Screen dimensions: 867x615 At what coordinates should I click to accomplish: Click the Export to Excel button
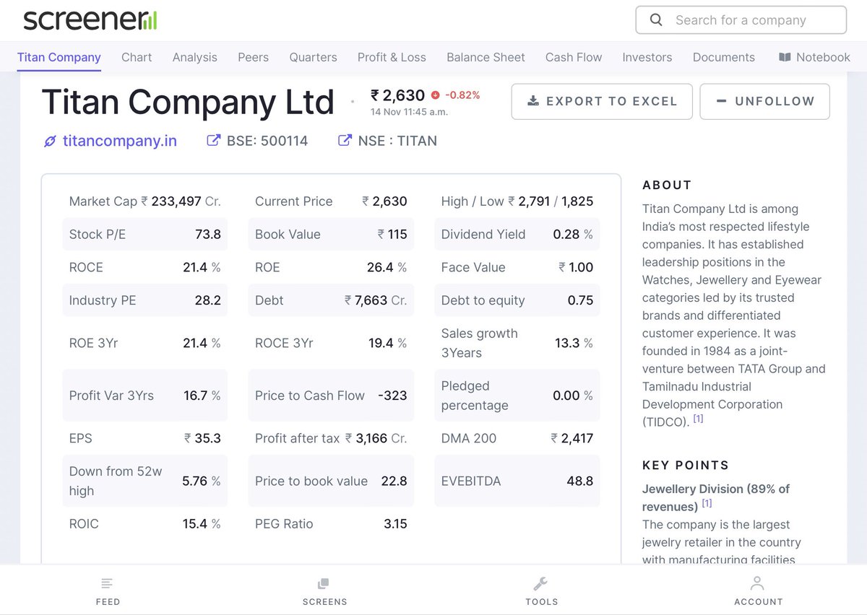click(x=602, y=101)
